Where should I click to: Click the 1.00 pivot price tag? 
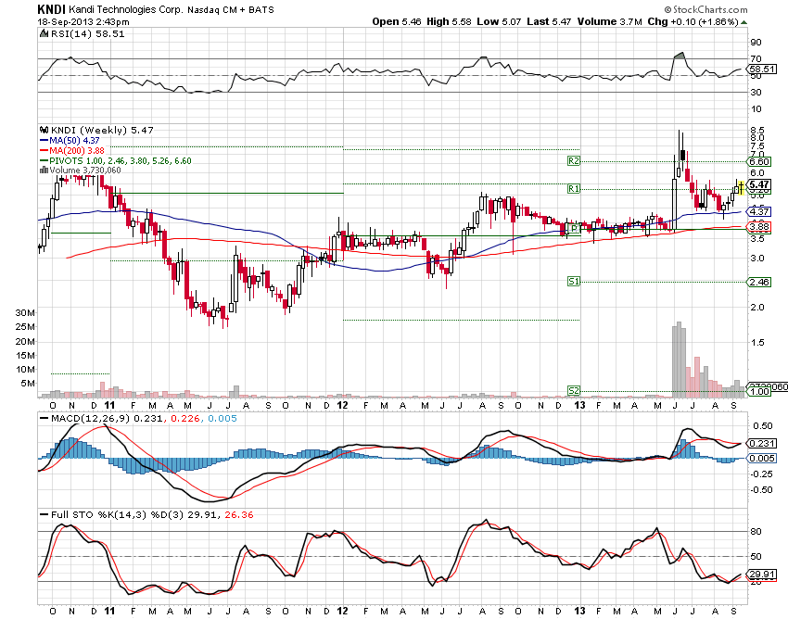click(759, 391)
